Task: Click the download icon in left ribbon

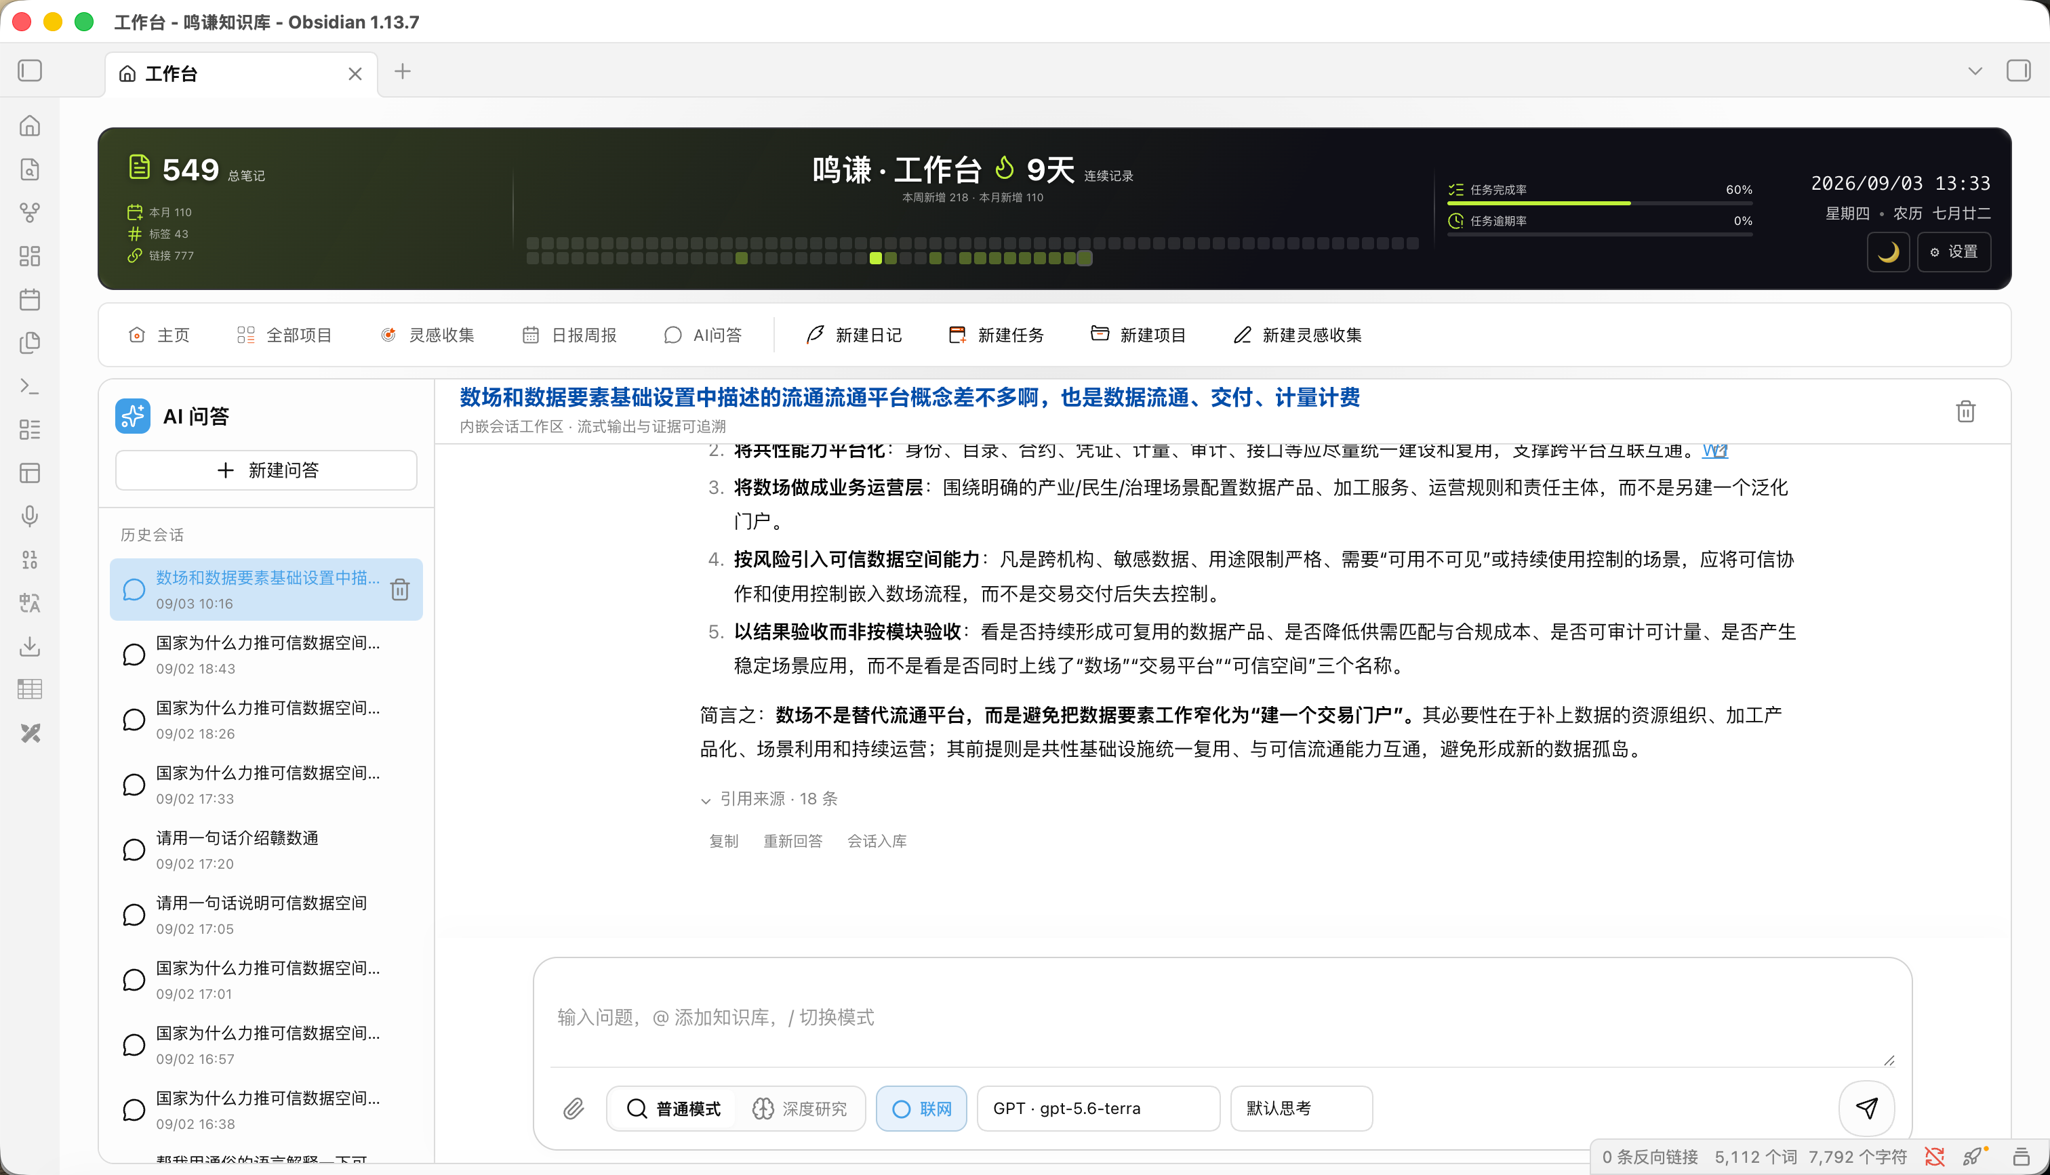Action: point(30,646)
